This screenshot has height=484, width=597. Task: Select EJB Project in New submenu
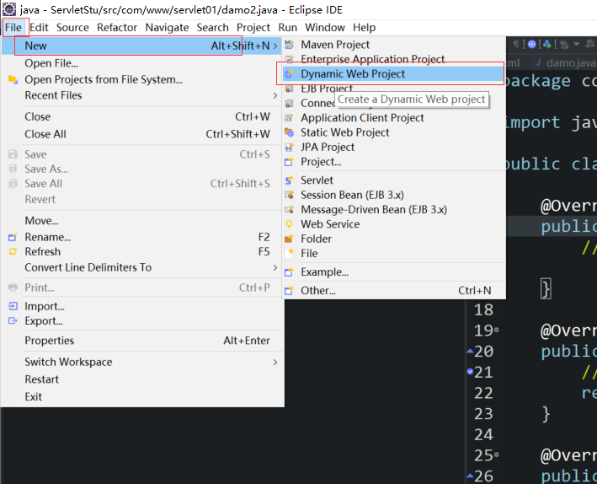[x=394, y=89]
